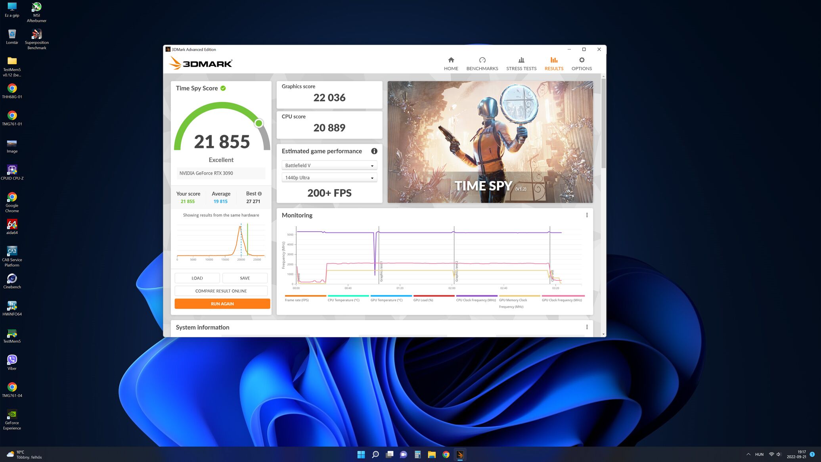Open the 1440p Ultra resolution dropdown

pos(329,178)
